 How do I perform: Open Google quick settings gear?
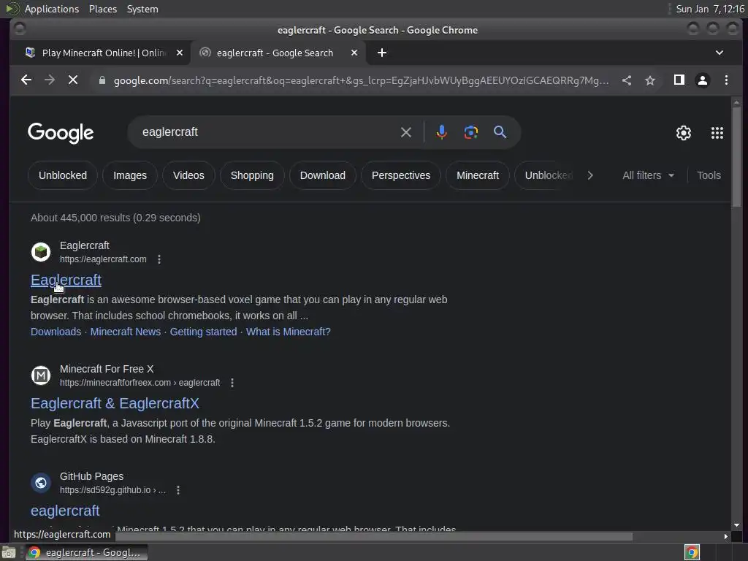coord(684,133)
